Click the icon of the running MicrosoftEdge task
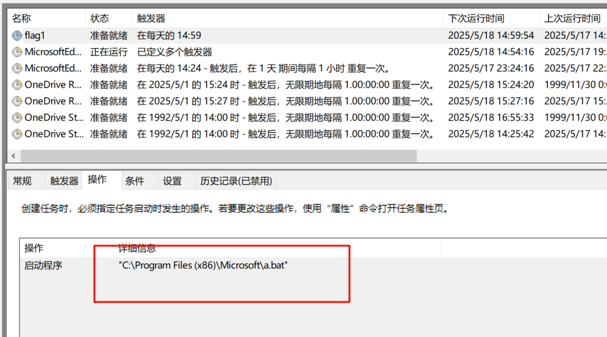 click(x=17, y=52)
